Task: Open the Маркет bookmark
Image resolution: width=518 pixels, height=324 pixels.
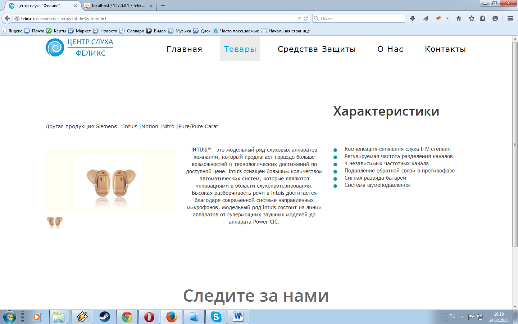Action: point(79,31)
